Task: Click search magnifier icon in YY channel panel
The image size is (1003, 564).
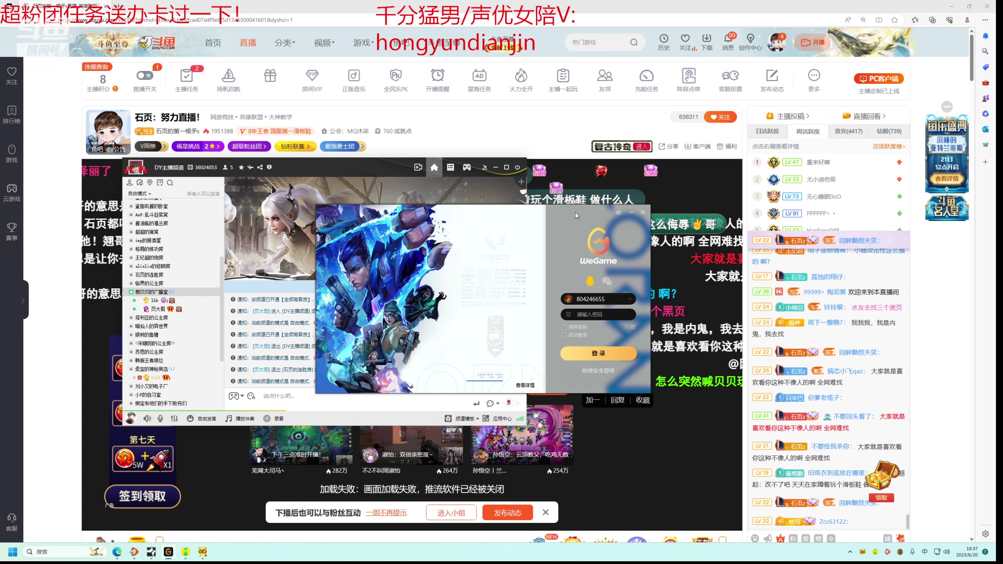Action: coord(170,183)
